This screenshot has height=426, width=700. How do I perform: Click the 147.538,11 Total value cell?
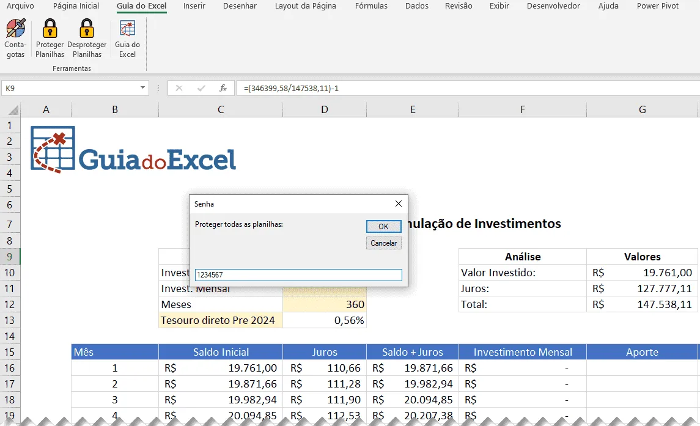coord(643,304)
